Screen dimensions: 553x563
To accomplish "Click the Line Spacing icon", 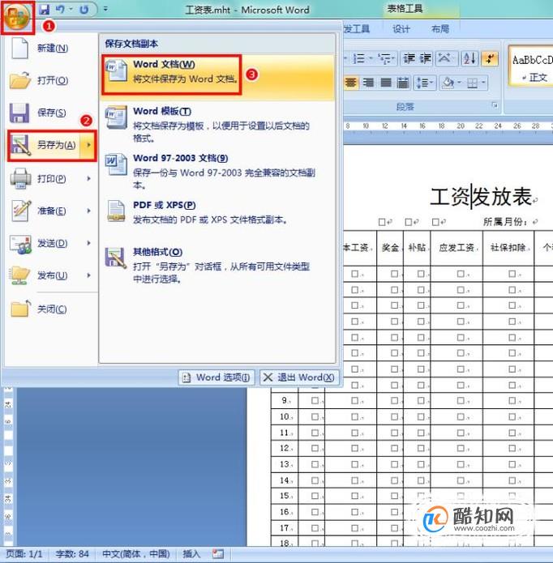I will [x=422, y=83].
